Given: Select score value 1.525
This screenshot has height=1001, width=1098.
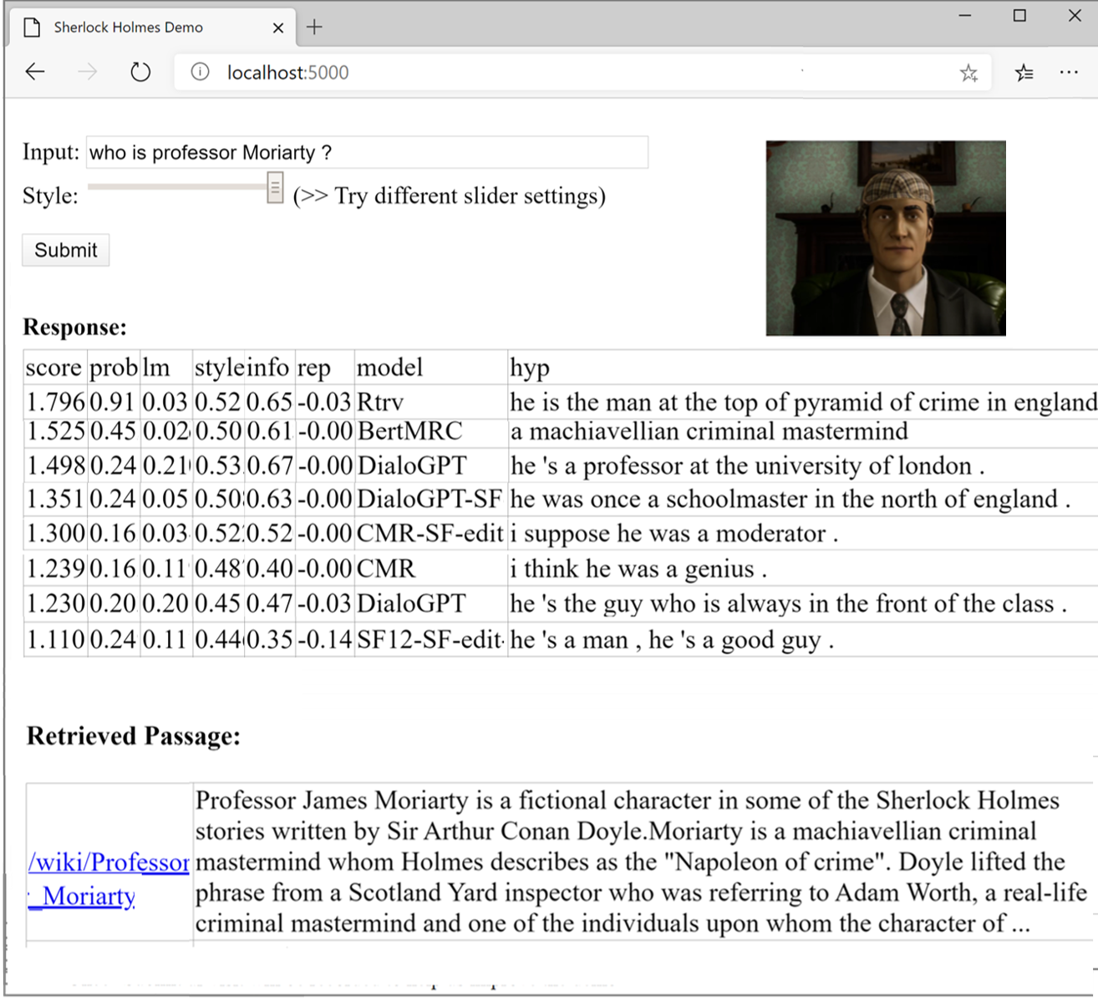Looking at the screenshot, I should coord(55,431).
